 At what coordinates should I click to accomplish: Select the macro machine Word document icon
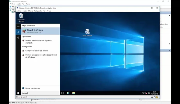[x=87, y=32]
